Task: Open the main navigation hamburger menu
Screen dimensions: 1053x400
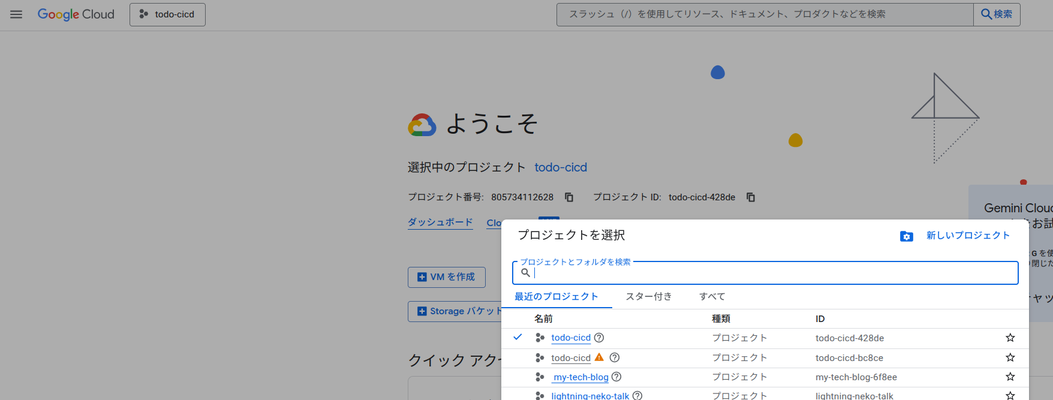Action: pyautogui.click(x=16, y=14)
